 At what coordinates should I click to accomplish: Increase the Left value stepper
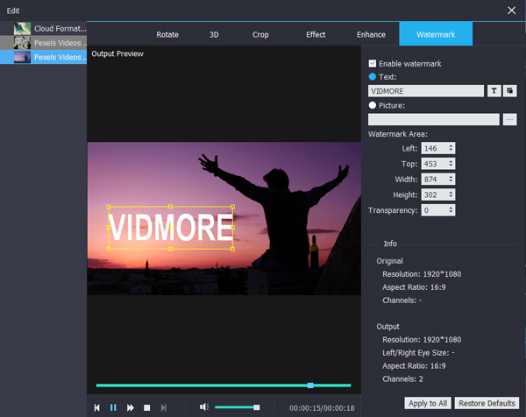click(451, 145)
